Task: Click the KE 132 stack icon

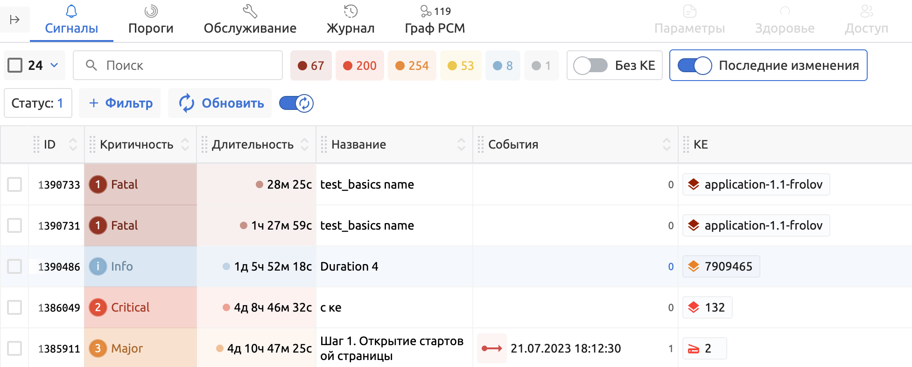Action: click(x=694, y=307)
